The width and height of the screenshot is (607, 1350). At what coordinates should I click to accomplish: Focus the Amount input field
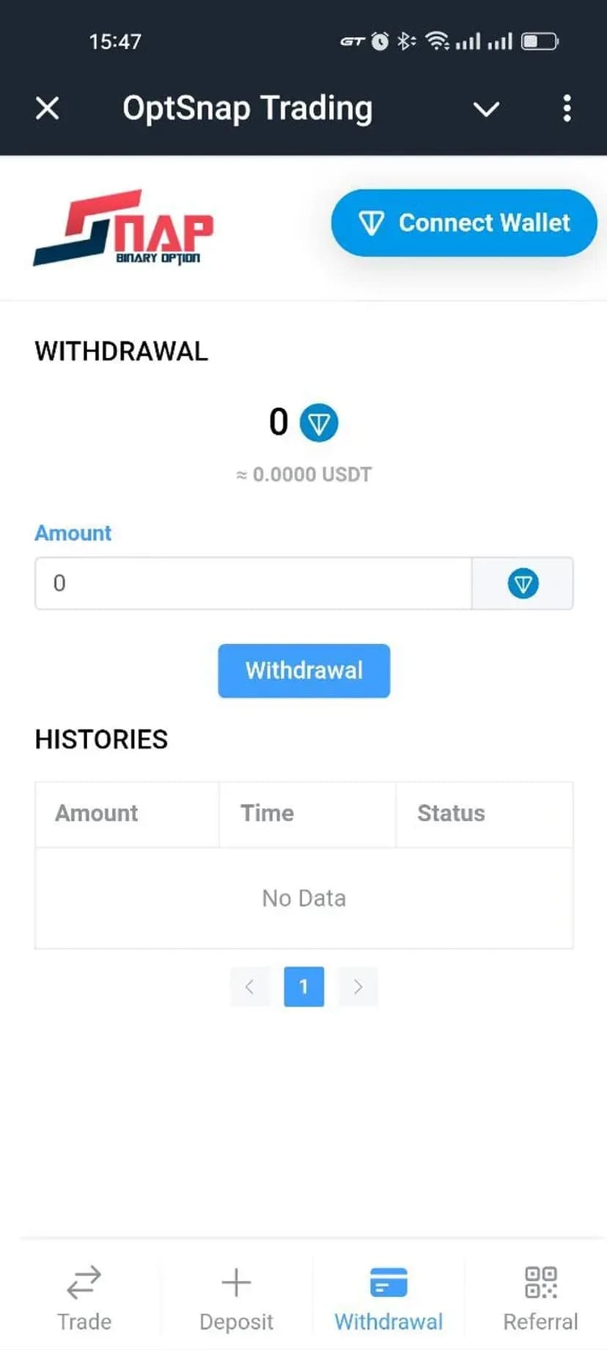tap(253, 583)
